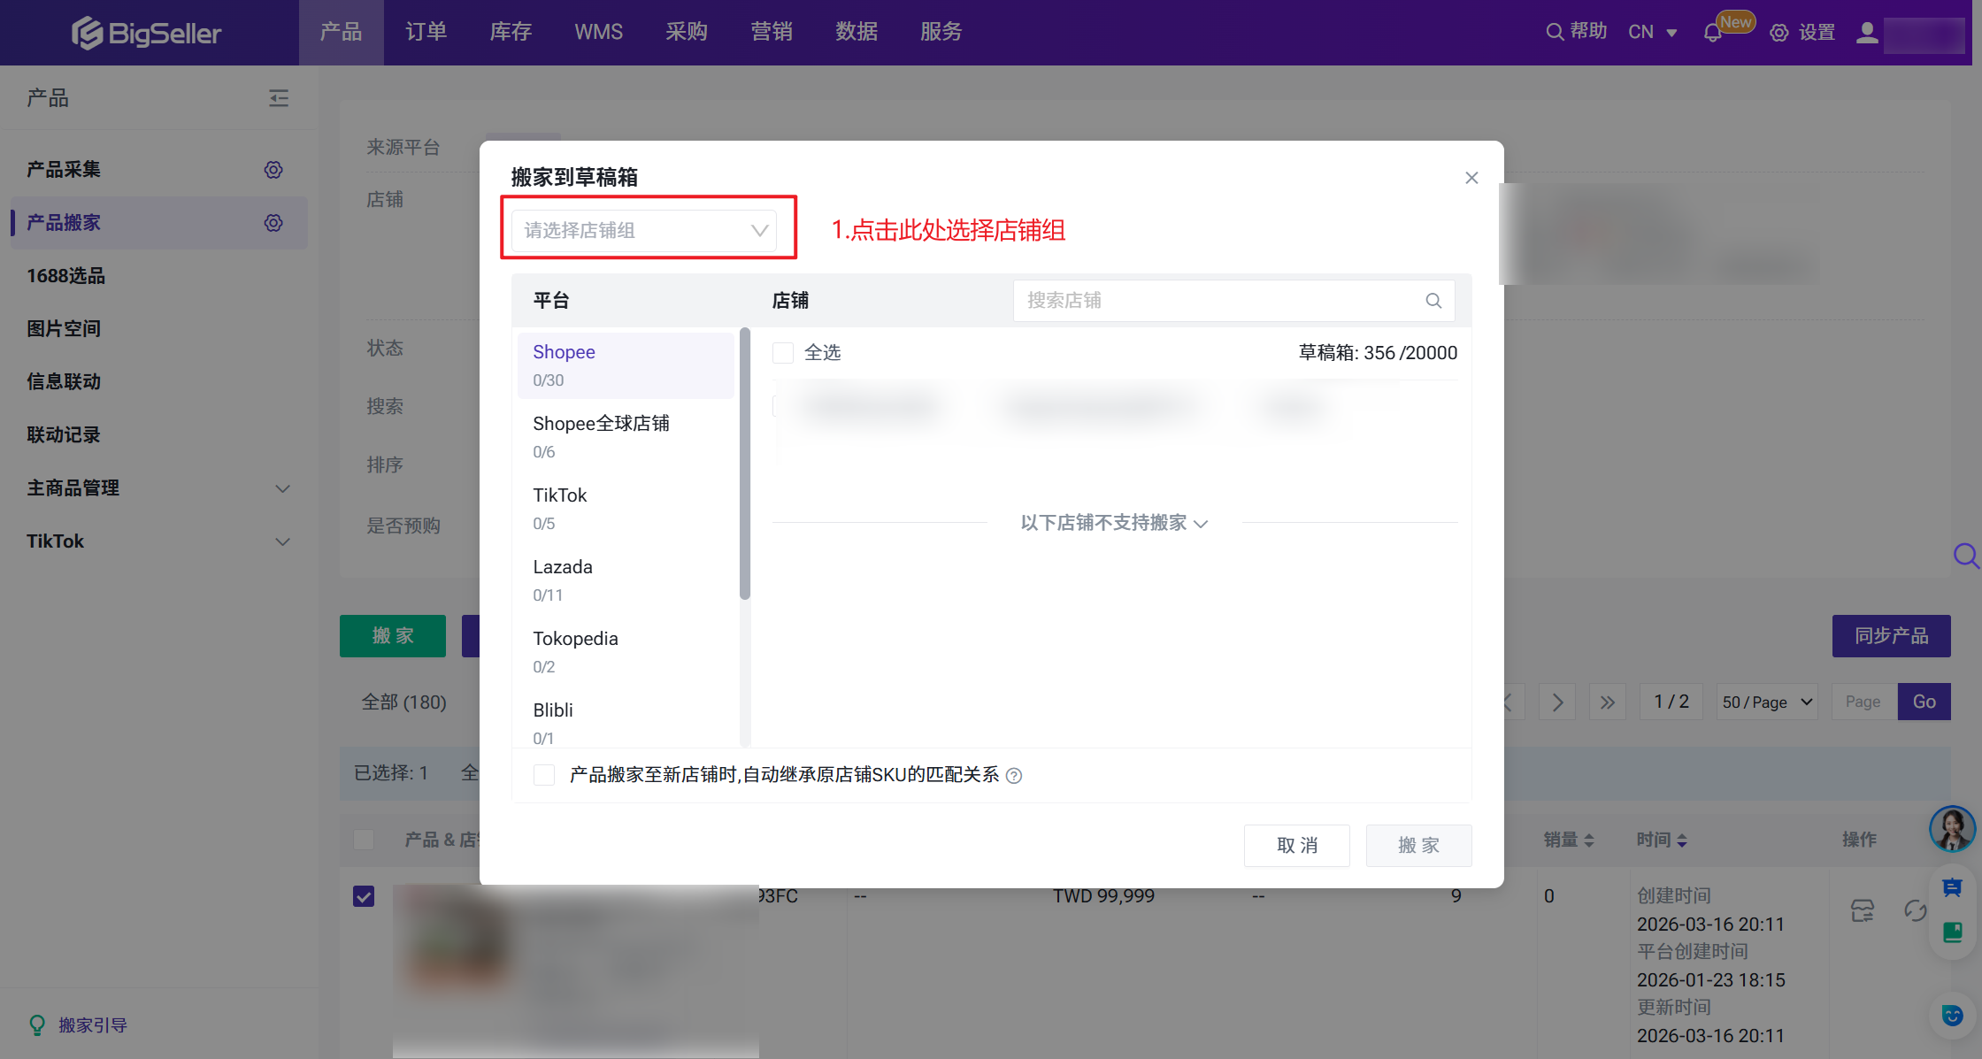Click gear icon next to 产品搬家
Image resolution: width=1982 pixels, height=1059 pixels.
click(273, 223)
